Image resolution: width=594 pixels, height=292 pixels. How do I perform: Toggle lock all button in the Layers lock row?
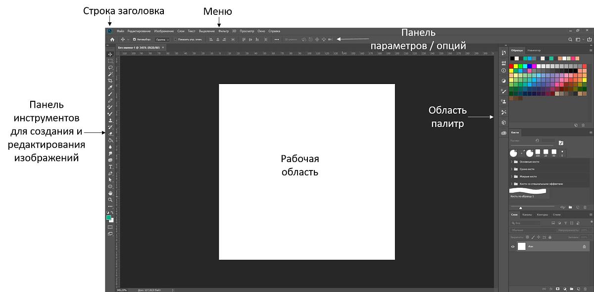pos(550,237)
